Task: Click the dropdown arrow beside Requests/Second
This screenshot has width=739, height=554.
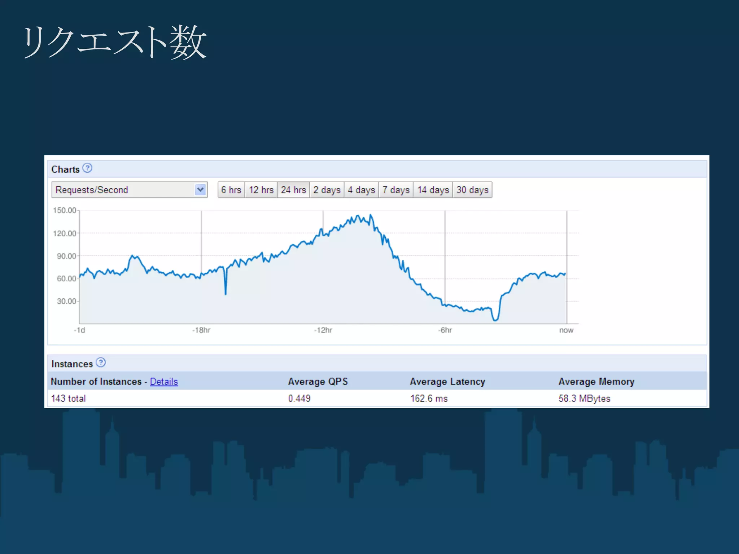Action: coord(200,190)
